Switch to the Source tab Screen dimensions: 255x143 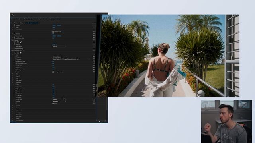click(x=15, y=19)
